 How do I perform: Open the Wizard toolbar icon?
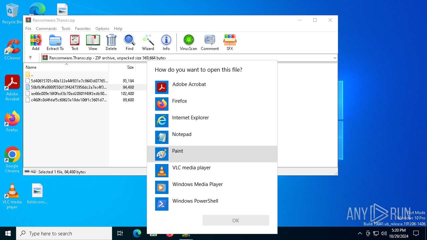pyautogui.click(x=148, y=42)
